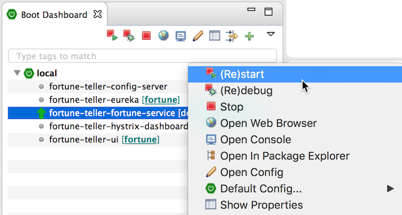Open Default Config... menu entry
402x215 pixels.
[295, 189]
